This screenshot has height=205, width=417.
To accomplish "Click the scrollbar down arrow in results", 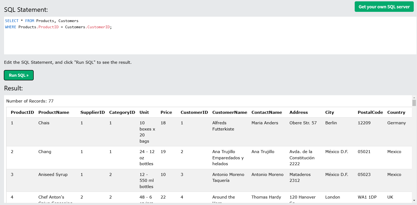I will click(414, 200).
